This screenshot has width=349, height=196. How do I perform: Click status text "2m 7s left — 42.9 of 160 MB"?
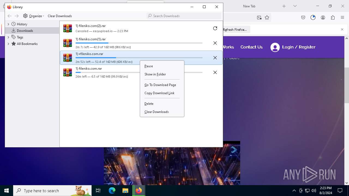click(x=103, y=47)
